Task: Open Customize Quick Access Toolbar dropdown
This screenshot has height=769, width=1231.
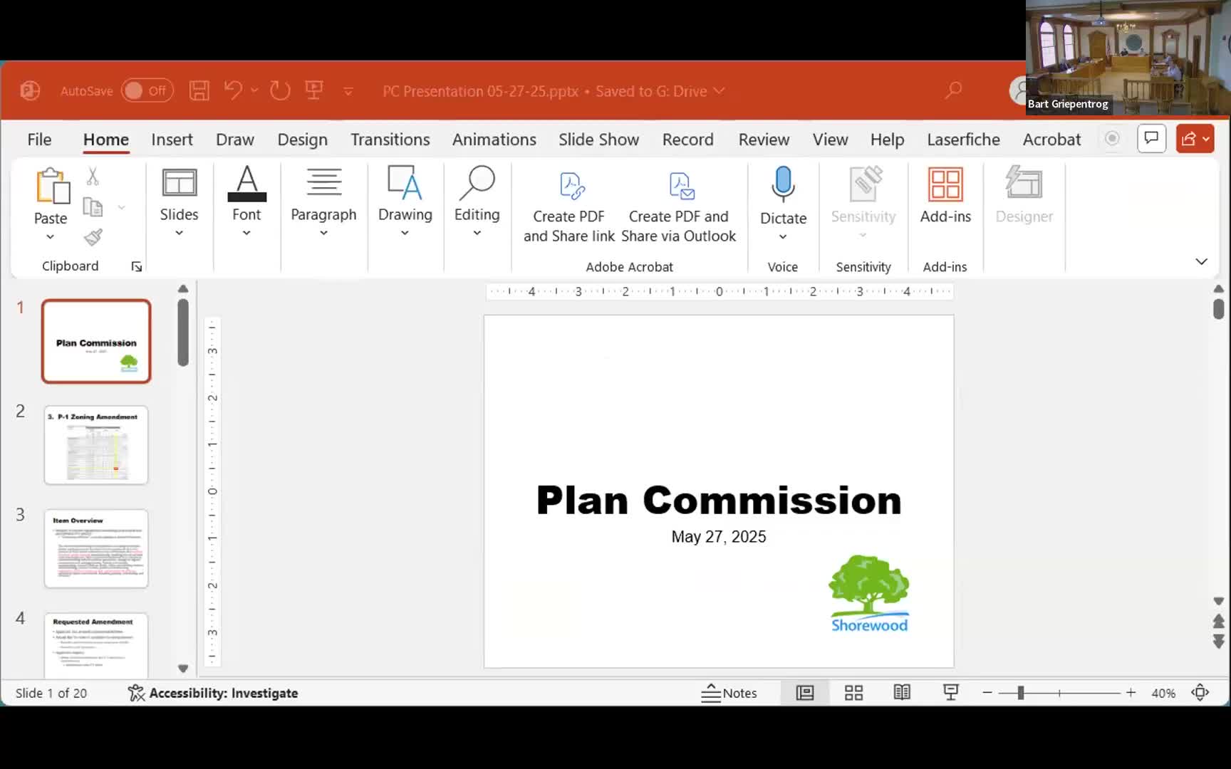Action: 348,91
